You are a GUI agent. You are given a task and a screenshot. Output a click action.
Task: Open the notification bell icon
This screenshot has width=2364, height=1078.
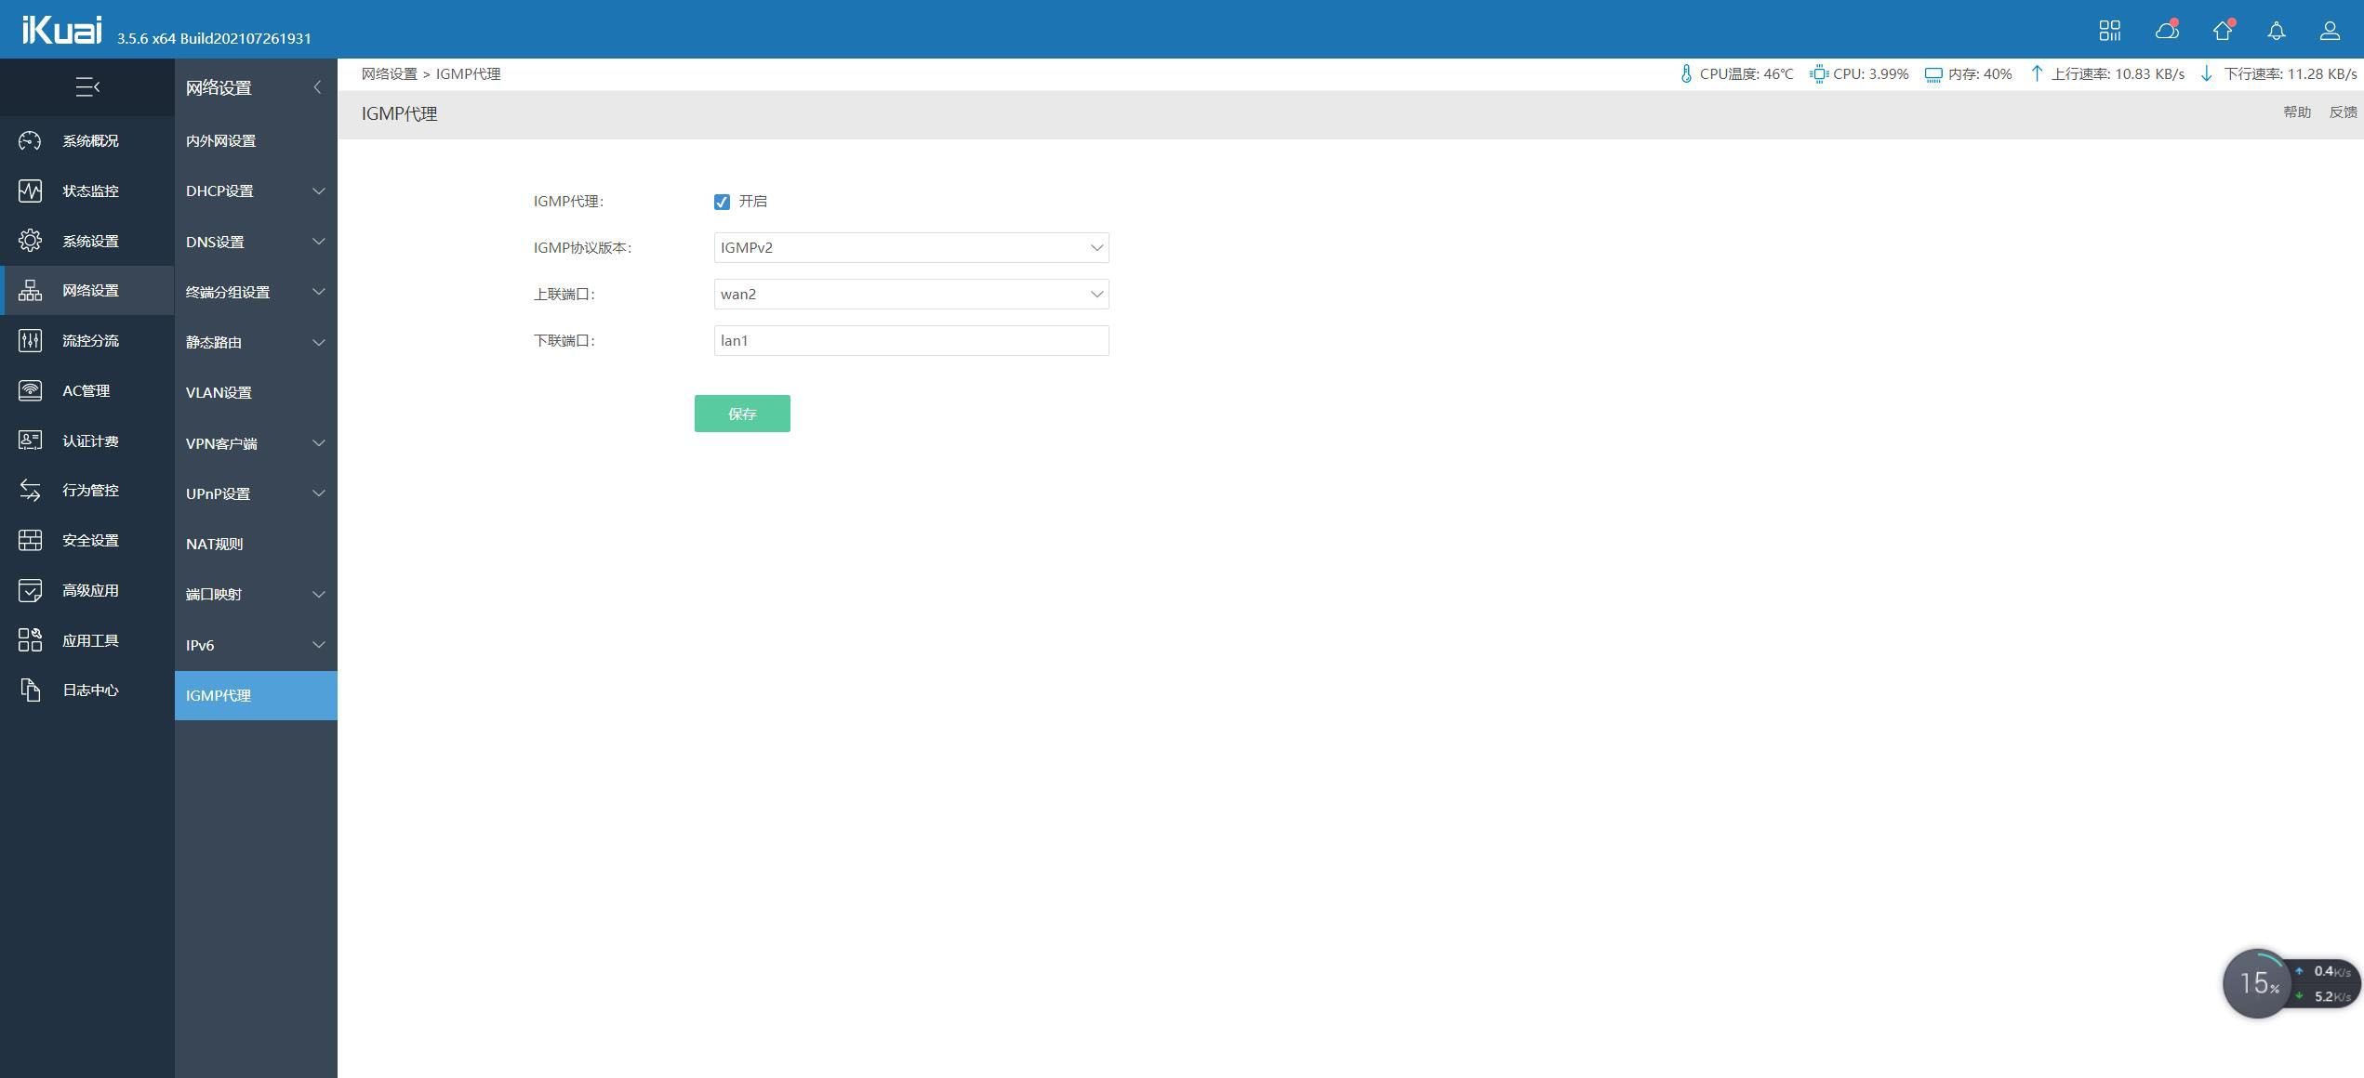click(2276, 31)
